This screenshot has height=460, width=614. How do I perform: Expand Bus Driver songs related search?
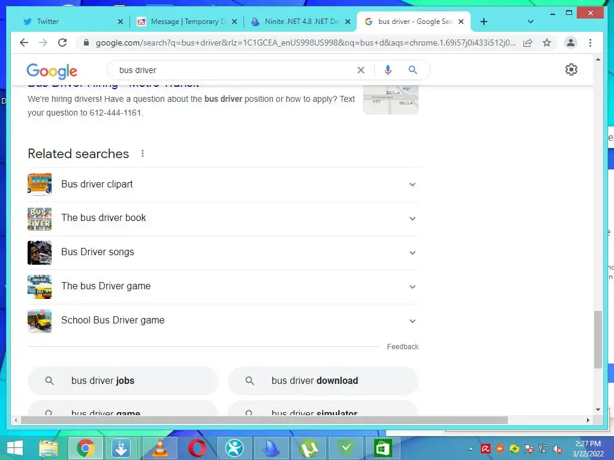pos(413,253)
